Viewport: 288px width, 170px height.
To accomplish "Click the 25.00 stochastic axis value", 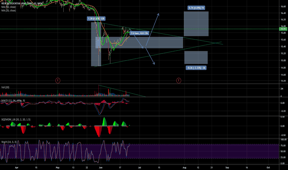I will [x=283, y=157].
